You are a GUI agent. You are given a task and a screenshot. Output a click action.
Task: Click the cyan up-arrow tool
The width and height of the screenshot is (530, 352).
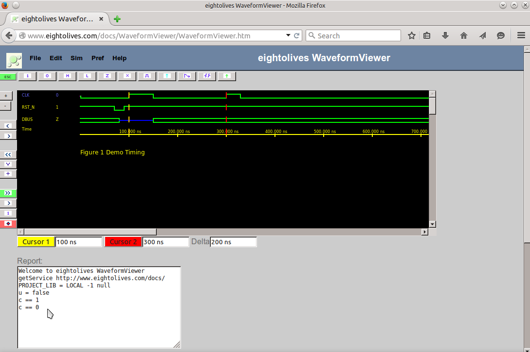167,76
